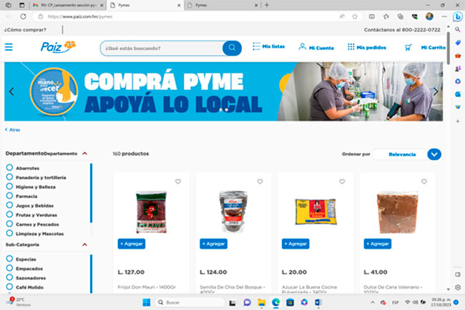Screen dimensions: 465x310
Task: Select the Farmacia department filter
Action: (x=10, y=196)
